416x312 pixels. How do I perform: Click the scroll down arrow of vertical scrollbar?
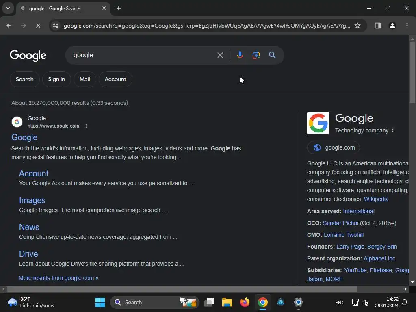click(x=412, y=282)
